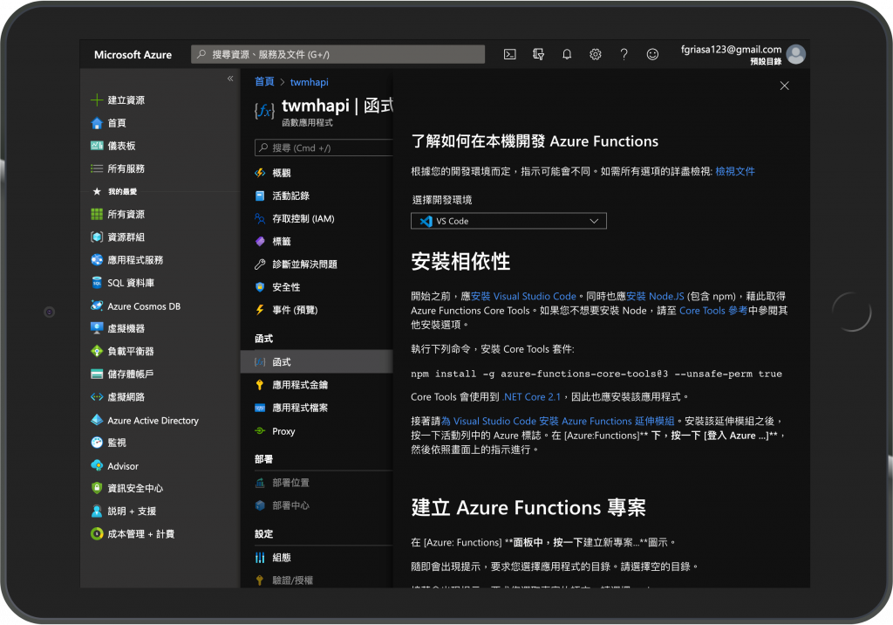Click the twmhapi breadcrumb link
893x625 pixels.
click(x=310, y=81)
